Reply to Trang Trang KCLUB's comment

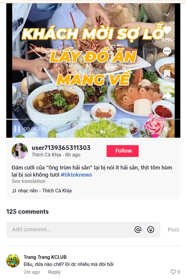click(x=54, y=272)
